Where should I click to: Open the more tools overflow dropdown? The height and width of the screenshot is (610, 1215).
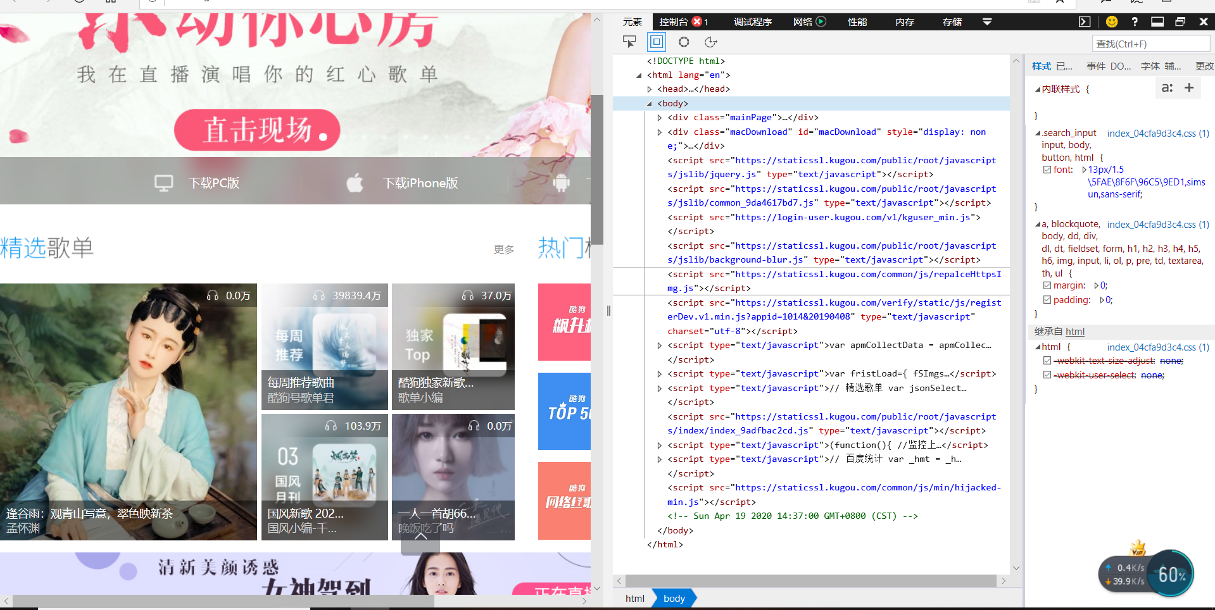(987, 22)
